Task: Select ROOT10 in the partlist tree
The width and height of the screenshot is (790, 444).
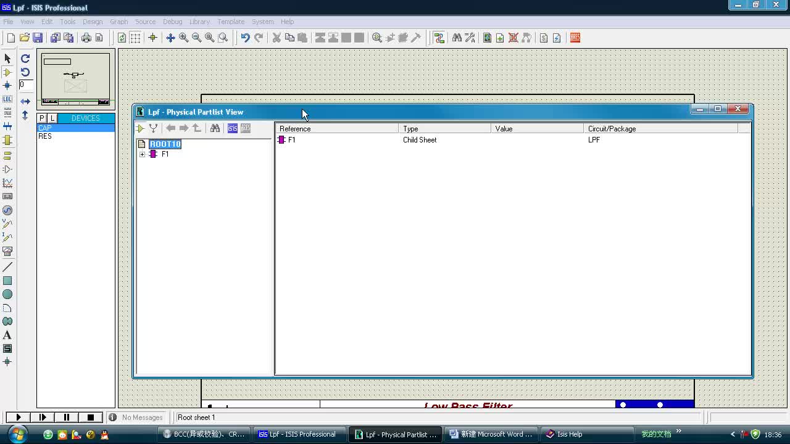Action: pyautogui.click(x=165, y=144)
